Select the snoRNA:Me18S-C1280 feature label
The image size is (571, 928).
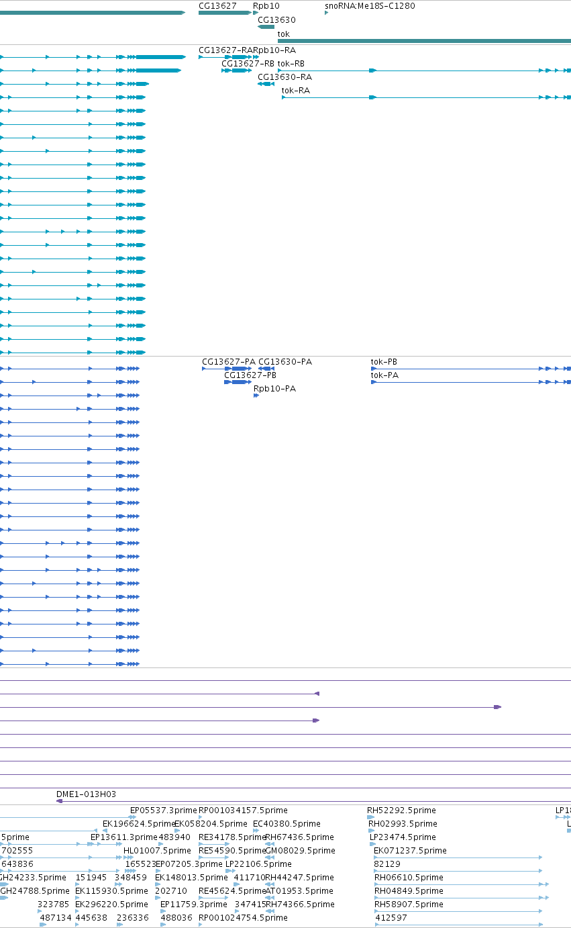pyautogui.click(x=370, y=5)
